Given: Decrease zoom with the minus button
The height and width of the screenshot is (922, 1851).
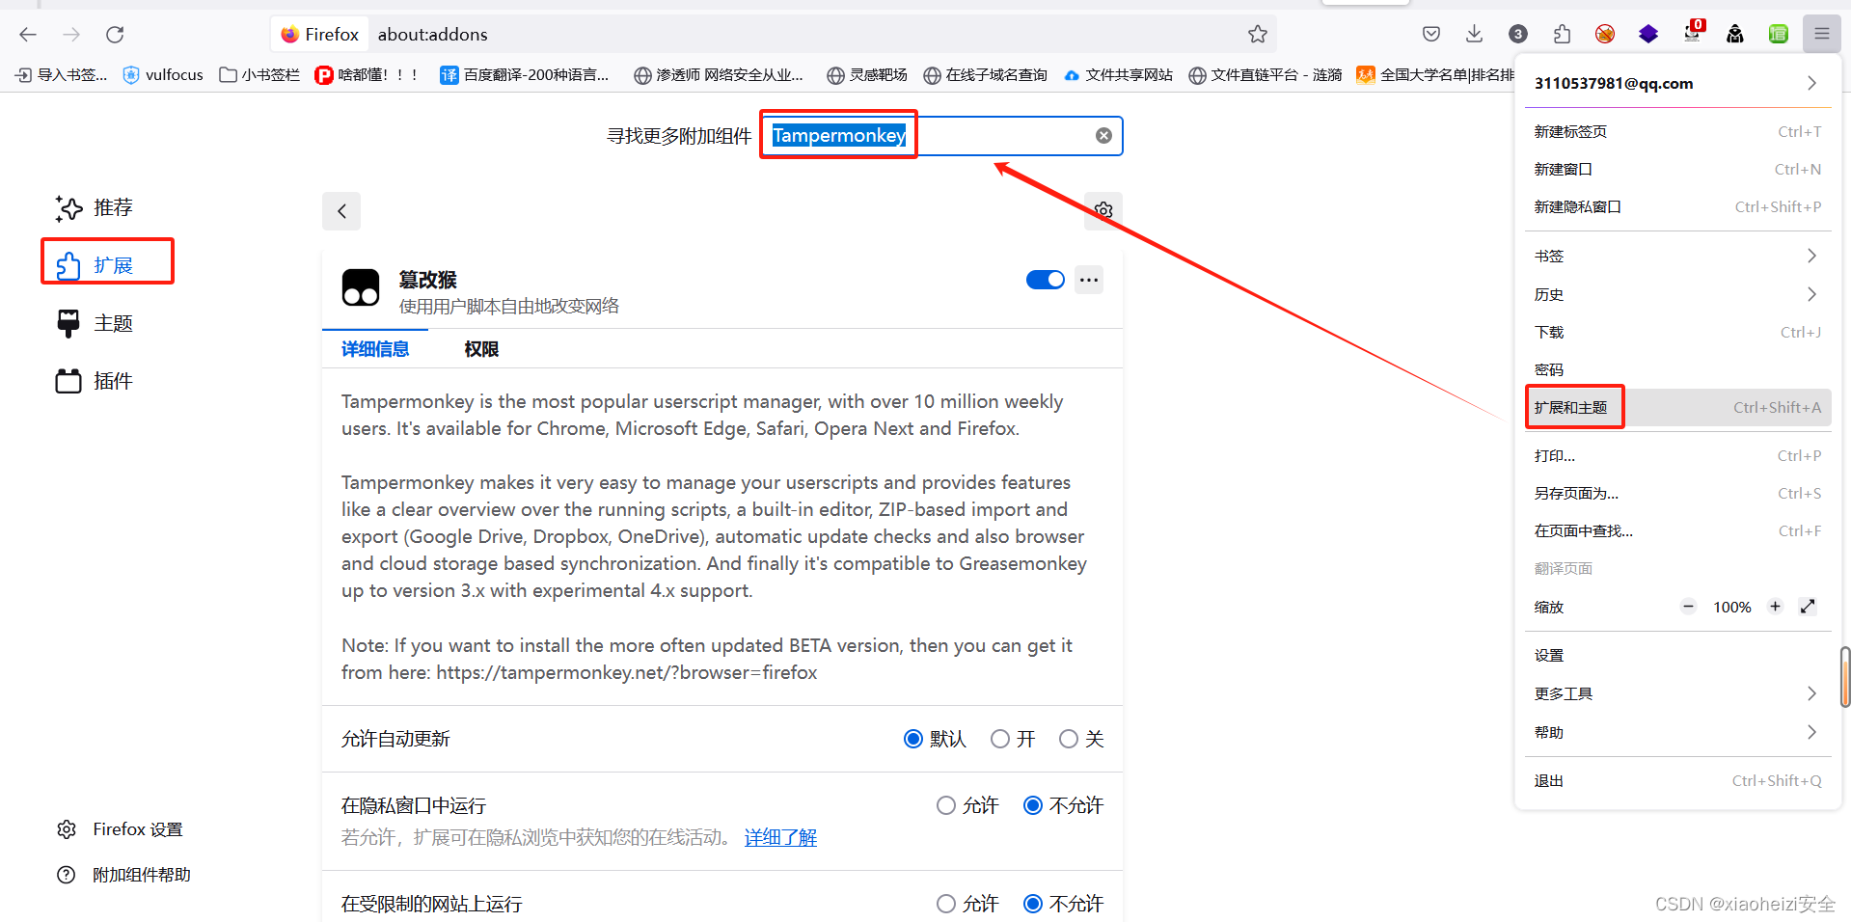Looking at the screenshot, I should tap(1688, 607).
